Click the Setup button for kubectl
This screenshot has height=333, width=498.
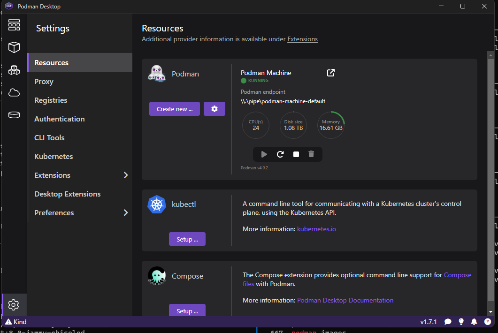click(187, 239)
